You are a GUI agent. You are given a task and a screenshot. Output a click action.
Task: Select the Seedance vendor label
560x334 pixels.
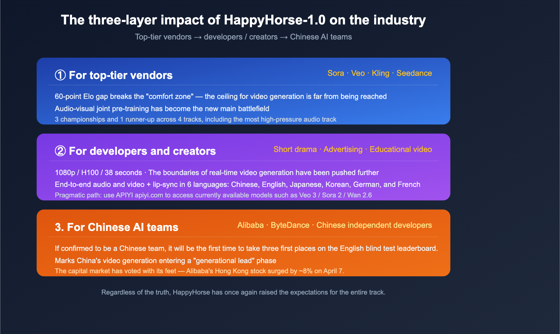(x=414, y=73)
